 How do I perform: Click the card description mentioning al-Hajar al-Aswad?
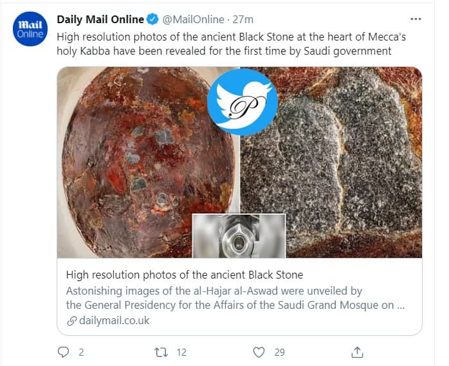[235, 298]
